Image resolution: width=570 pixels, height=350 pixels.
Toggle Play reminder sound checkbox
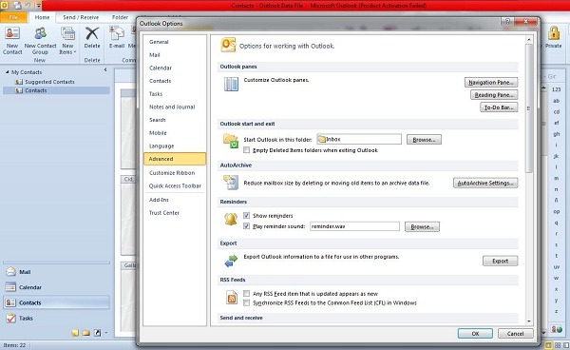[246, 226]
